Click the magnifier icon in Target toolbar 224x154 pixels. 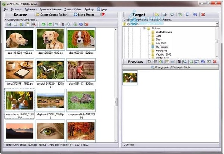pyautogui.click(x=172, y=15)
